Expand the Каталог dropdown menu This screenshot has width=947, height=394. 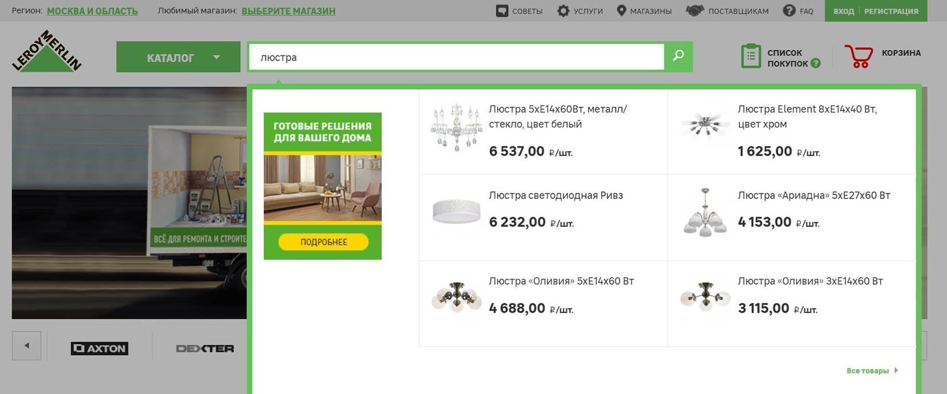[178, 57]
